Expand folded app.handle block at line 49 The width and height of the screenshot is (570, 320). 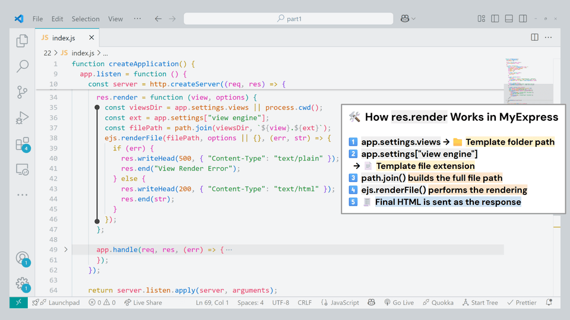click(66, 249)
